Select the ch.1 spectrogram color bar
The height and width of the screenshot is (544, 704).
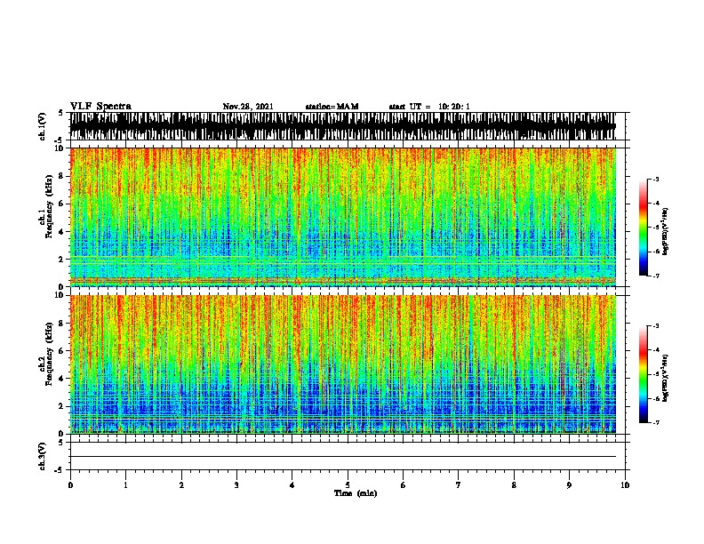tap(644, 228)
